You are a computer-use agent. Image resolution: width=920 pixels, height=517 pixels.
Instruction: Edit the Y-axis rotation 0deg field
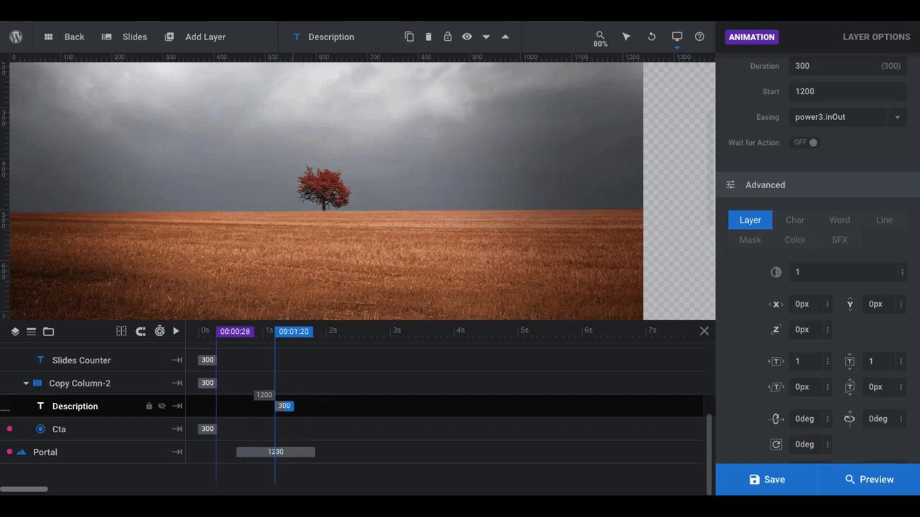pyautogui.click(x=879, y=419)
